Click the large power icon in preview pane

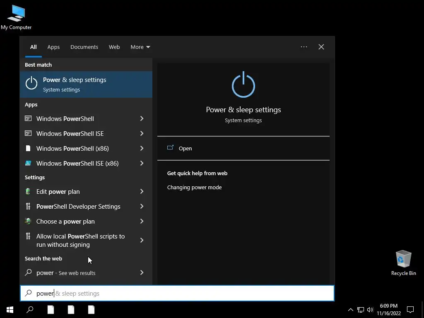(x=243, y=84)
